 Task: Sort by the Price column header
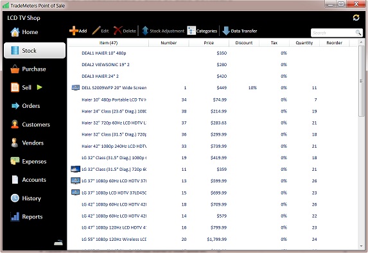pos(209,43)
